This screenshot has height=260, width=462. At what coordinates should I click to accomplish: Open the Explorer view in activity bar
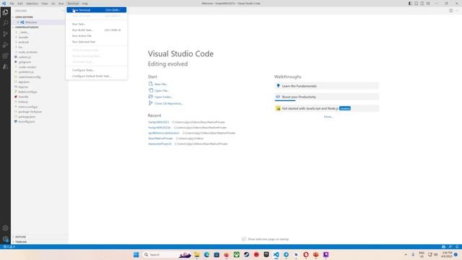coord(5,12)
